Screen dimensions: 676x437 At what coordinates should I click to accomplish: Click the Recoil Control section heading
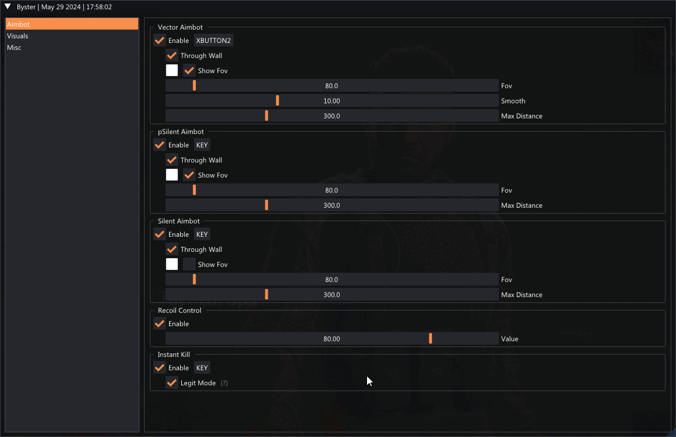click(x=179, y=310)
